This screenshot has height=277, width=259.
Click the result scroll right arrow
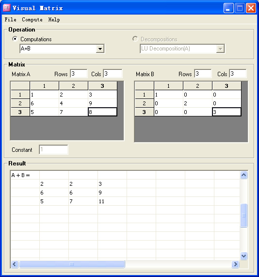click(235, 264)
